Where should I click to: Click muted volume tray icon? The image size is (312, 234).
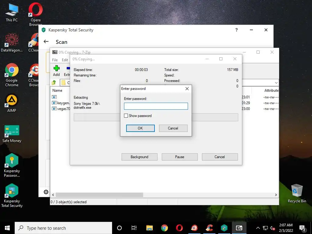pos(272,228)
